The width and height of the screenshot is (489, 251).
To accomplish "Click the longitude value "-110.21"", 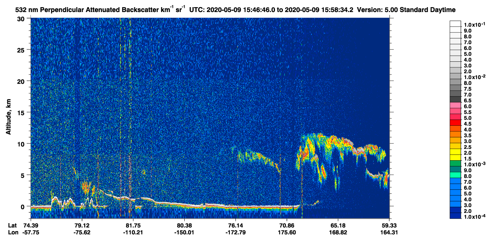I will coord(133,233).
